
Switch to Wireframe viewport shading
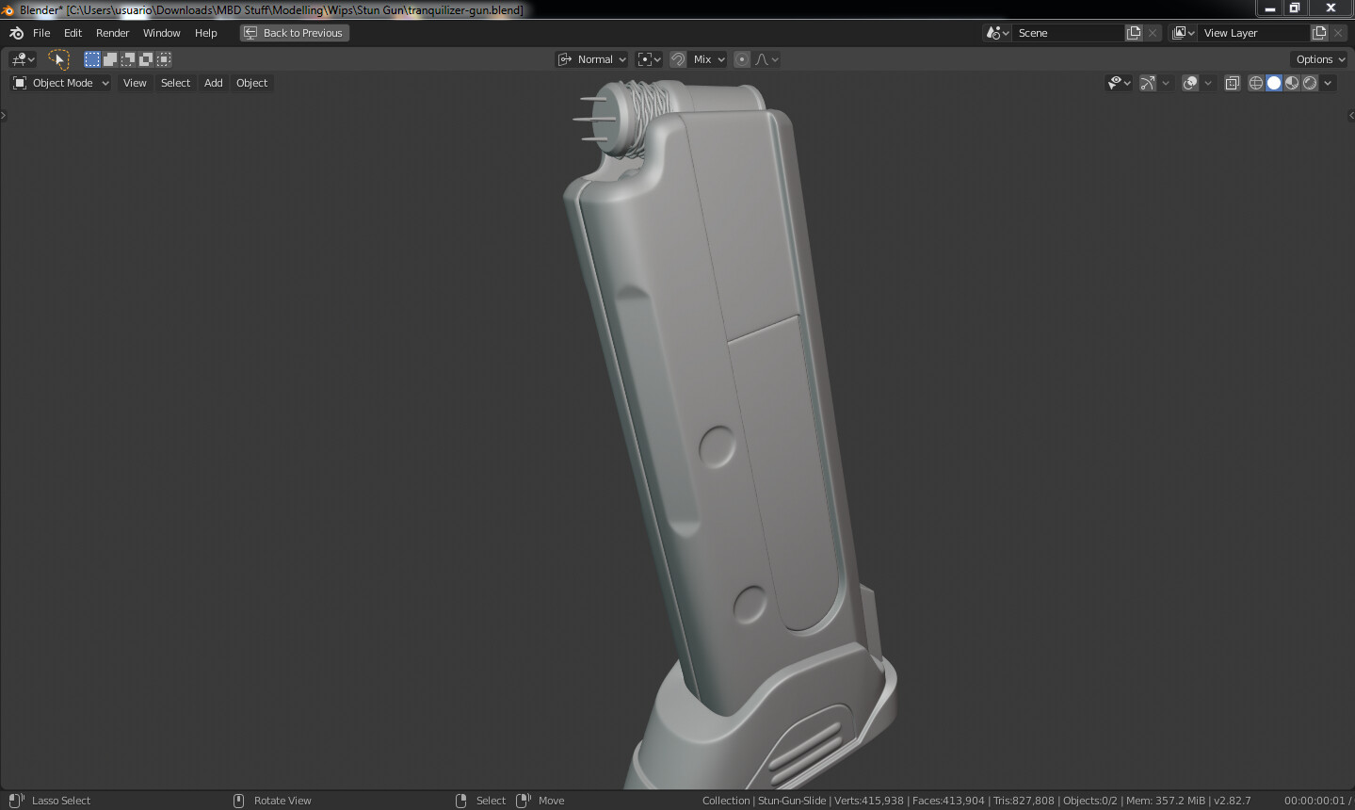pos(1256,83)
